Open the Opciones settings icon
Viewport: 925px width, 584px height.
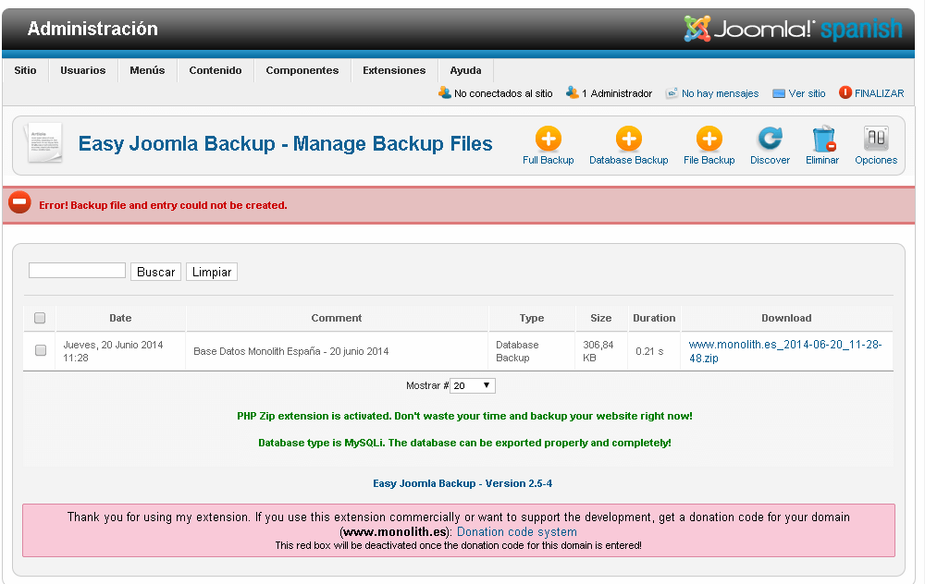coord(876,140)
